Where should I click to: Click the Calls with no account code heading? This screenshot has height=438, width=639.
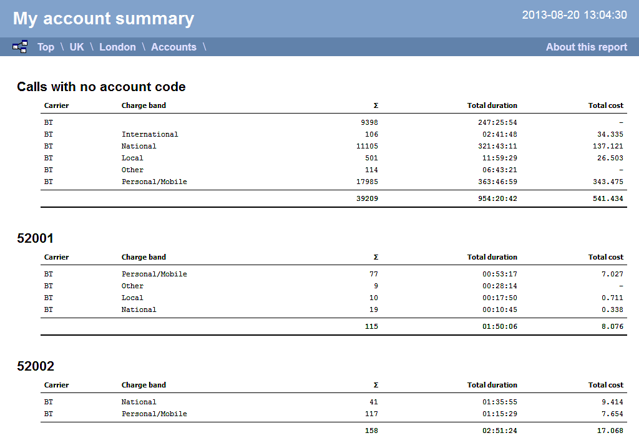click(101, 87)
